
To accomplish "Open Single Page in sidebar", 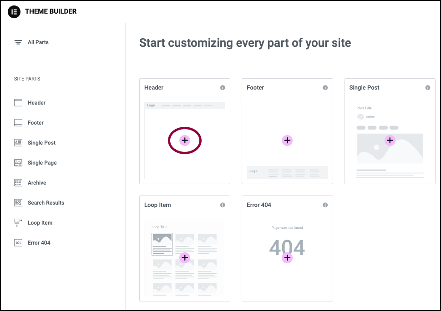I will point(35,163).
